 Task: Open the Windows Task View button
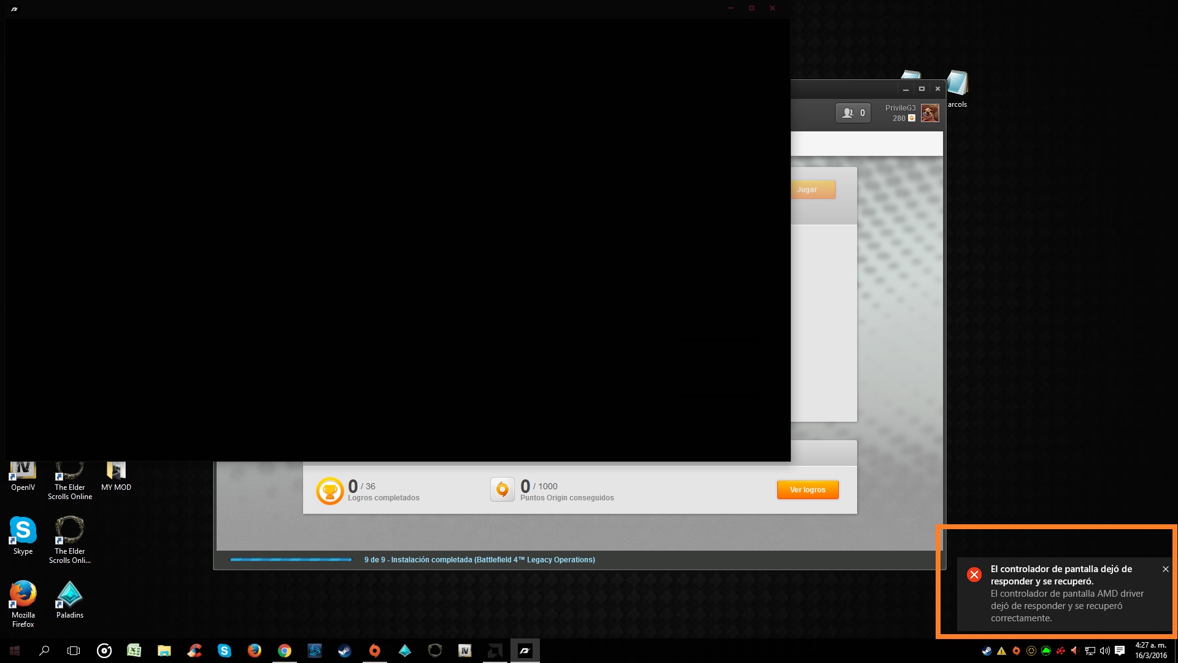point(74,651)
